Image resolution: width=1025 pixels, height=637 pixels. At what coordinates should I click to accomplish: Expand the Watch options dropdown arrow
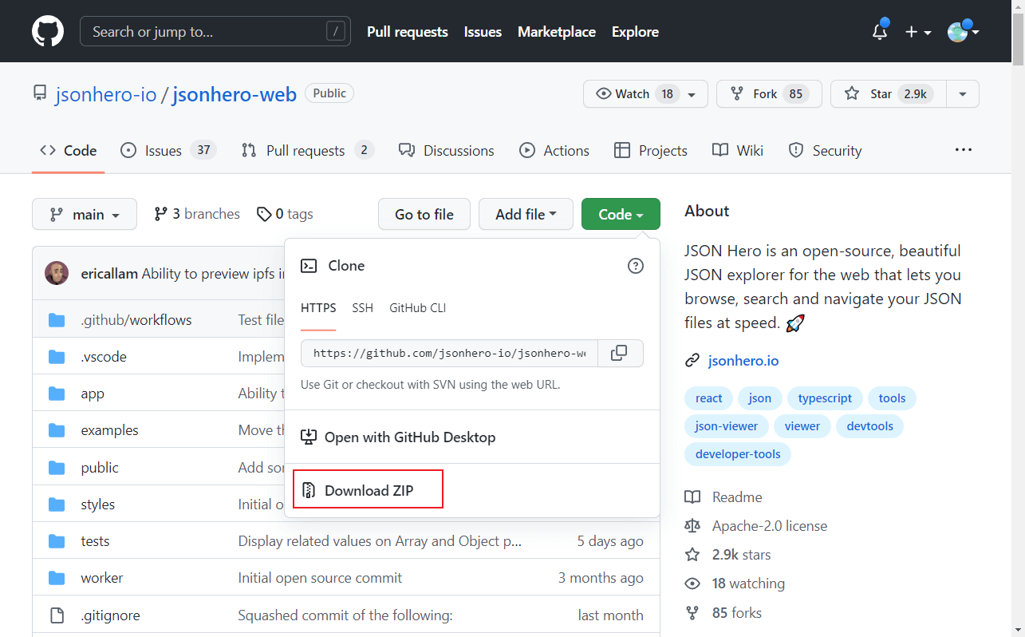(692, 94)
